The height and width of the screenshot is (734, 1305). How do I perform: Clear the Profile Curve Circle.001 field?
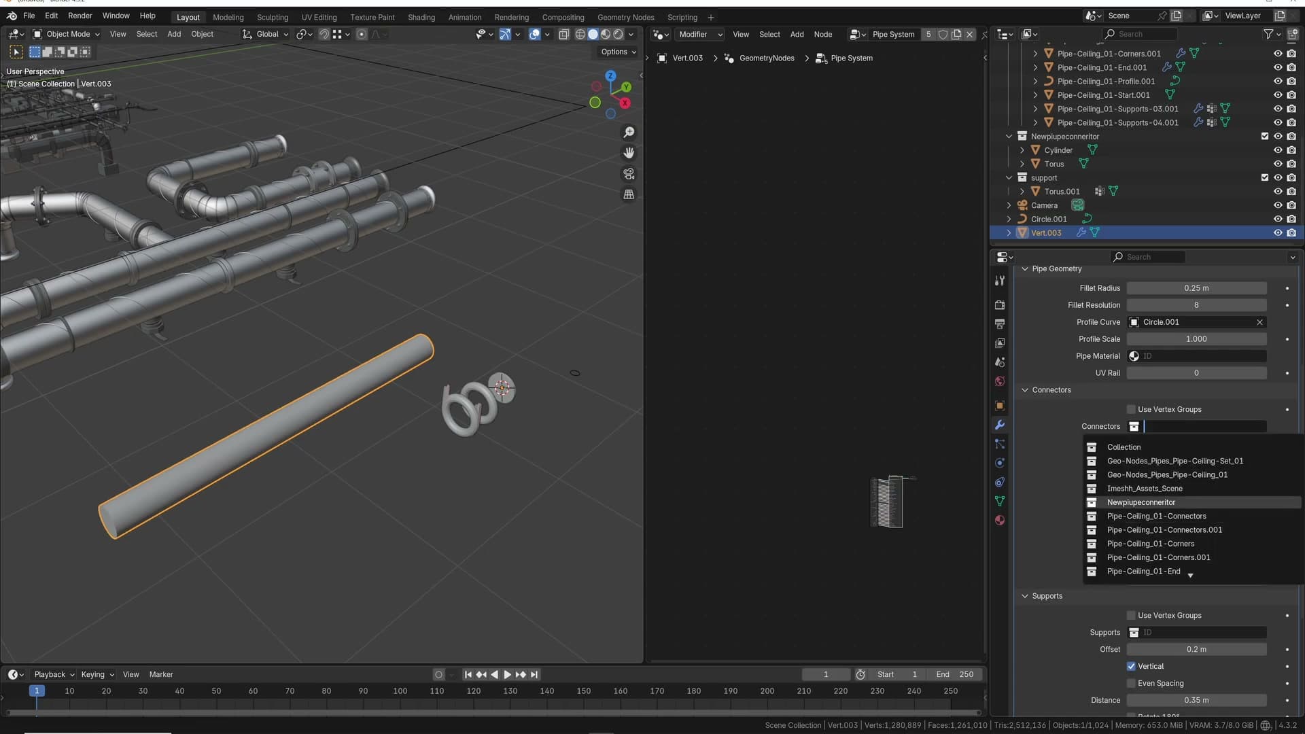click(x=1259, y=322)
